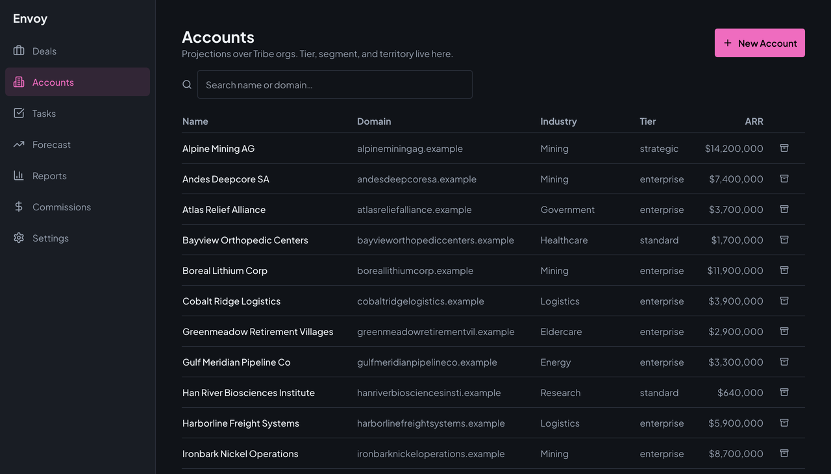Click the search magnifier icon
This screenshot has height=474, width=831.
click(187, 84)
